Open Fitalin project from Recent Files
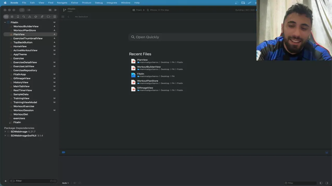The image size is (332, 186). (153, 75)
